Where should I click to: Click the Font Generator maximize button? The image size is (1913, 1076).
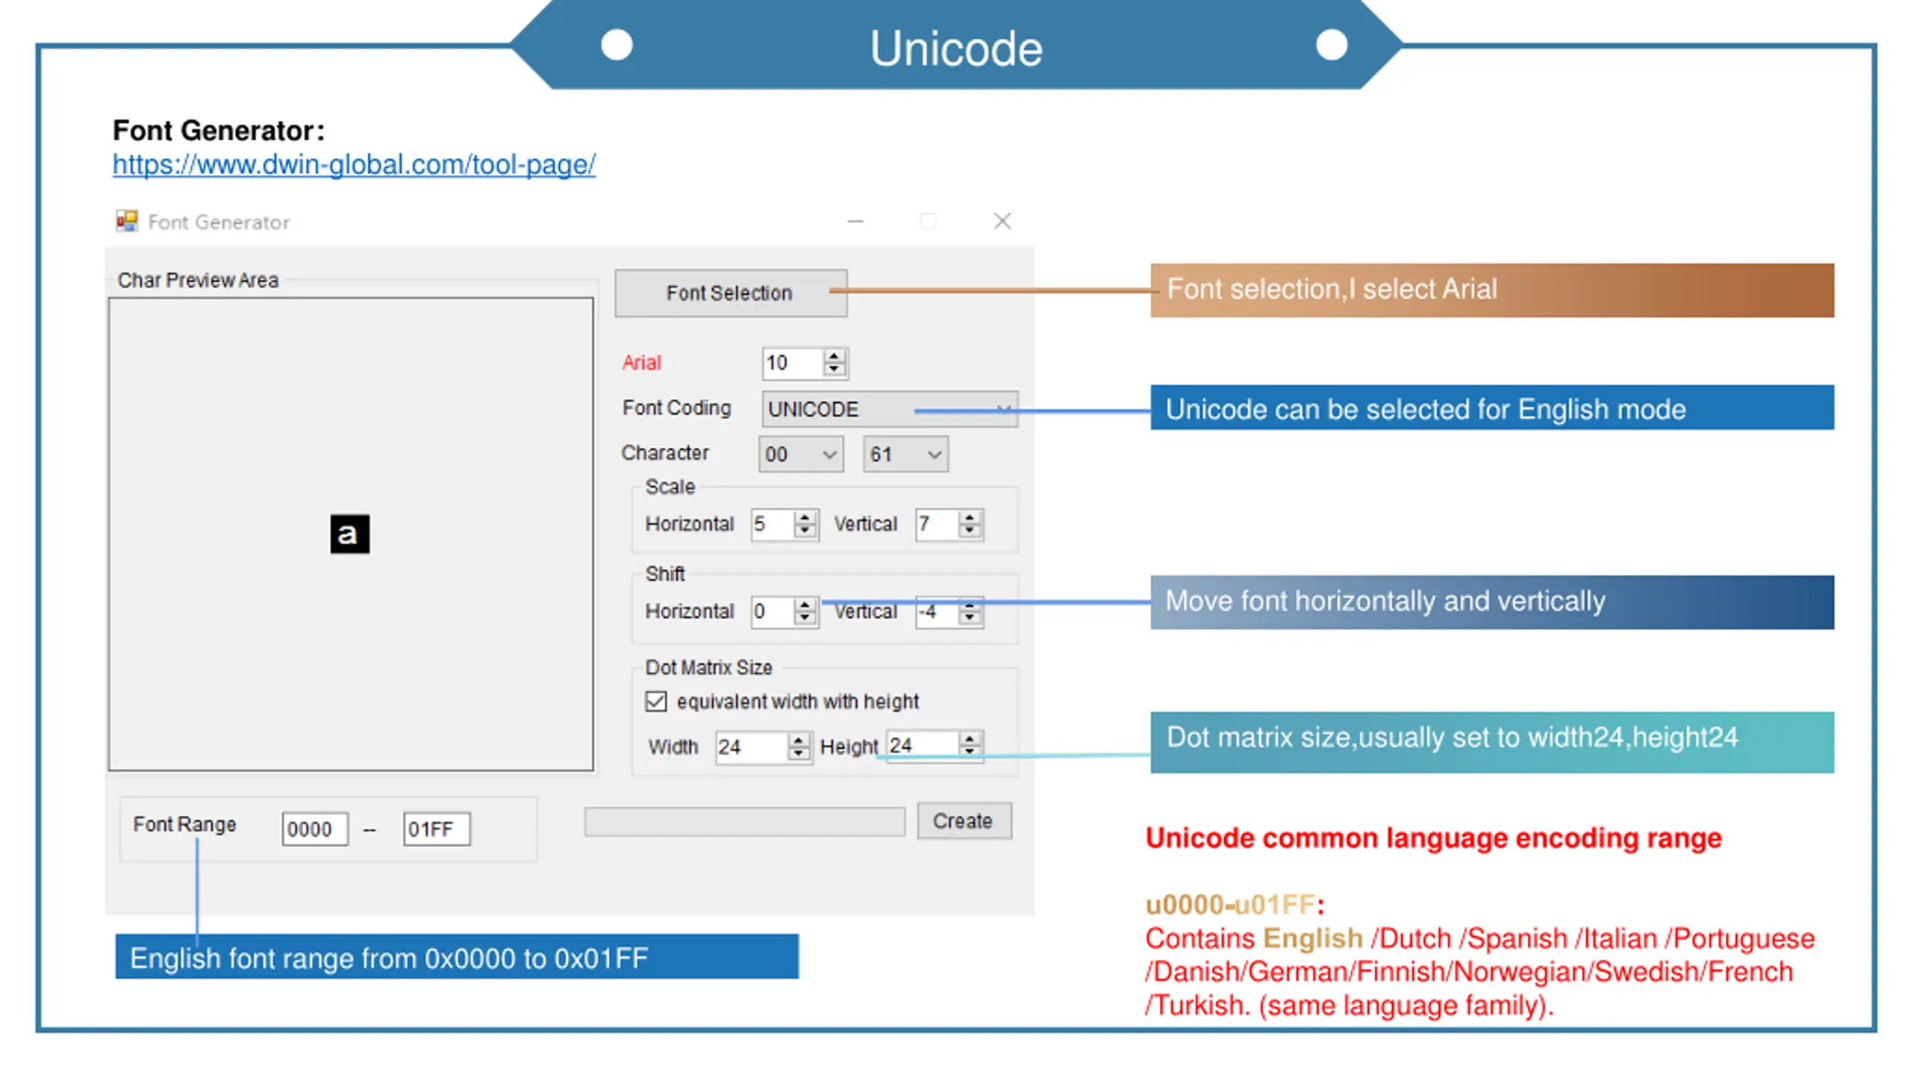(928, 221)
